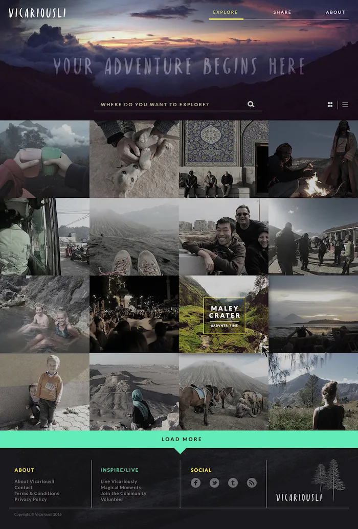Open Terms & Conditions link
The image size is (358, 529).
(36, 493)
